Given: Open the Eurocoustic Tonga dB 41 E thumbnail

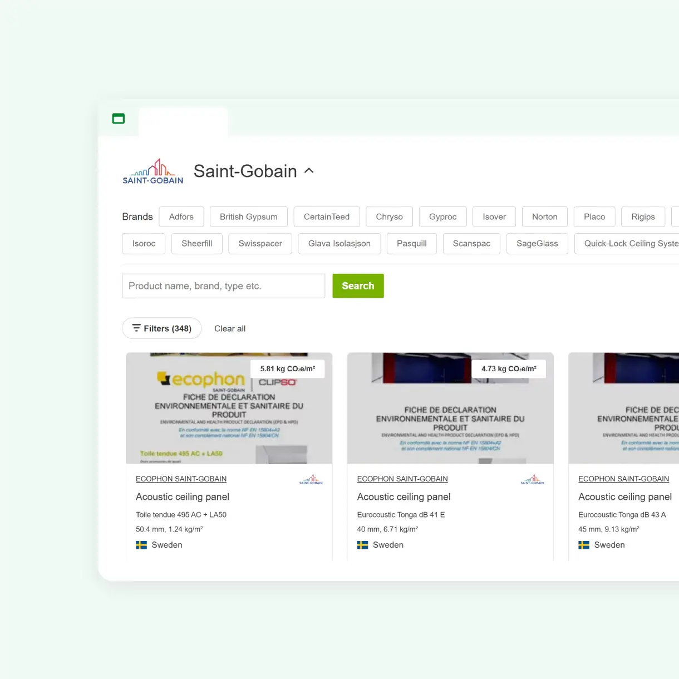Looking at the screenshot, I should pyautogui.click(x=450, y=409).
